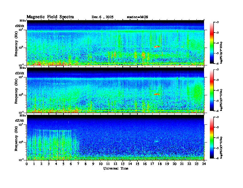Click the "32Hz" label atop the dH/dt panel
This screenshot has height=188, width=243.
[23, 21]
